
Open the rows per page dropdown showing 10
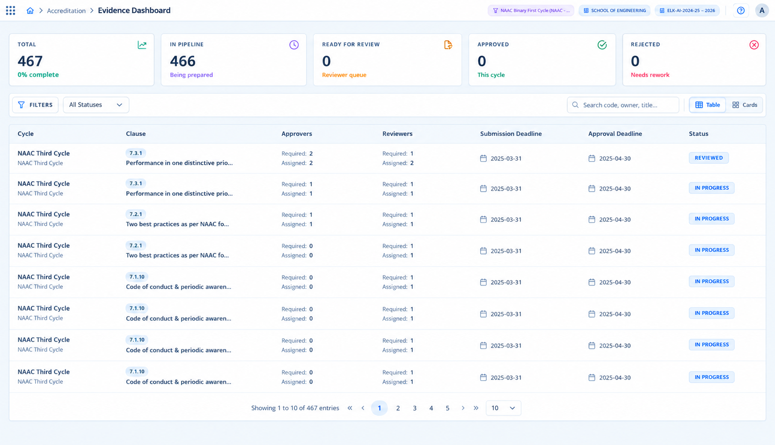[503, 408]
